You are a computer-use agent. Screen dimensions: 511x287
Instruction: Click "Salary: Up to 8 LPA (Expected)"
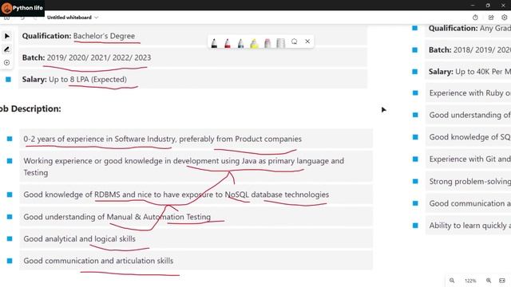pyautogui.click(x=74, y=80)
